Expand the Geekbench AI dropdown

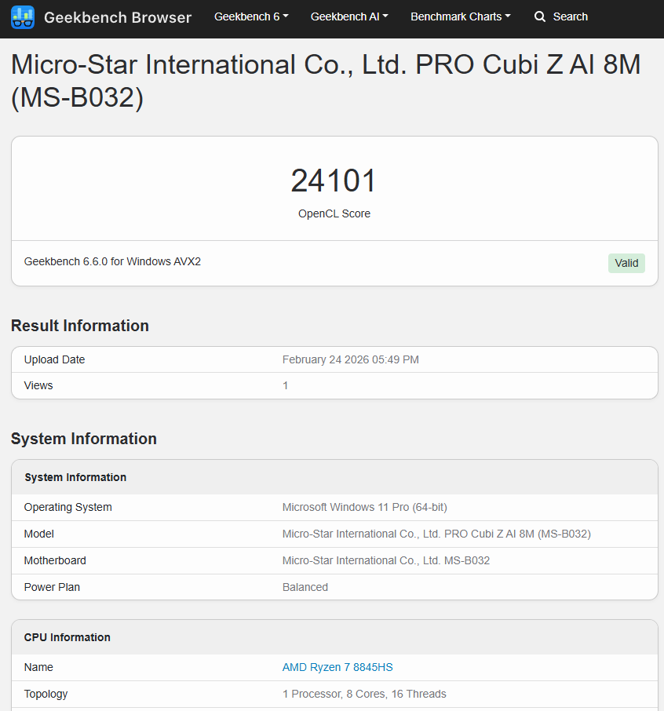click(x=349, y=16)
